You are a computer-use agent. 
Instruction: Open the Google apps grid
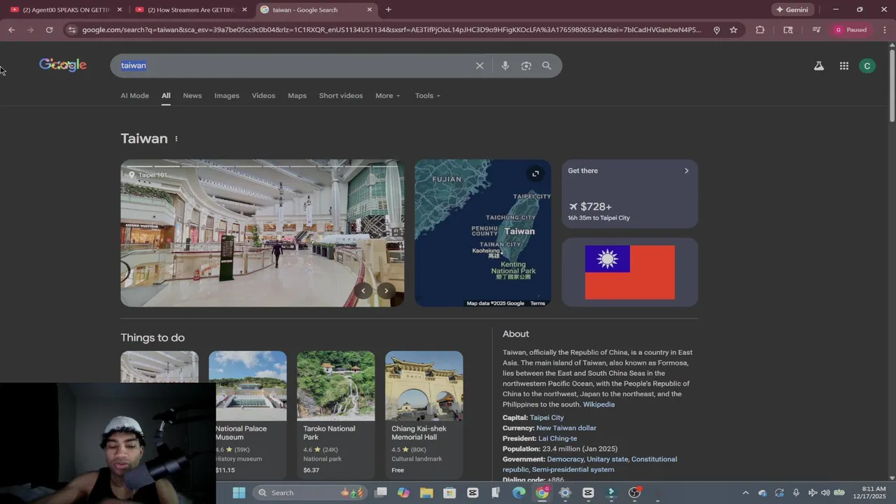click(x=844, y=66)
